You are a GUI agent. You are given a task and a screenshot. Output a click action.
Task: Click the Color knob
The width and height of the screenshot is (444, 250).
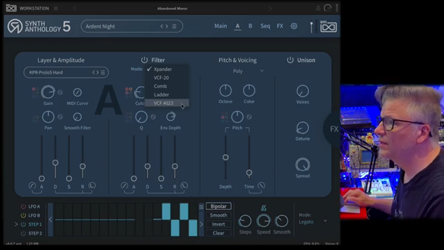point(249,91)
